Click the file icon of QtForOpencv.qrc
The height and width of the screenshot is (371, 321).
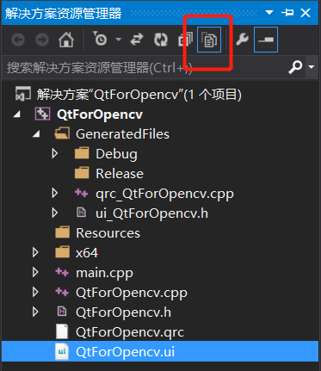point(62,331)
